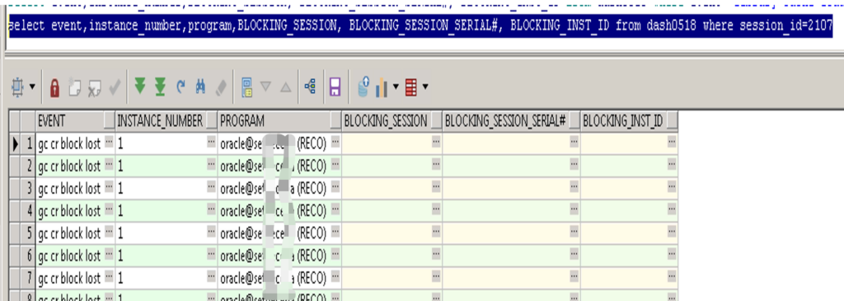844x301 pixels.
Task: Open the select-cells dropdown arrow
Action: pyautogui.click(x=32, y=87)
